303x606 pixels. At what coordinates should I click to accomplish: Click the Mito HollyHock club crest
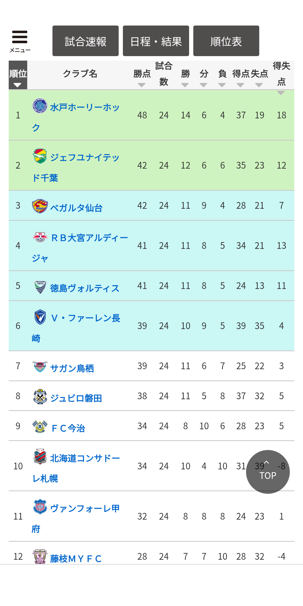[40, 106]
